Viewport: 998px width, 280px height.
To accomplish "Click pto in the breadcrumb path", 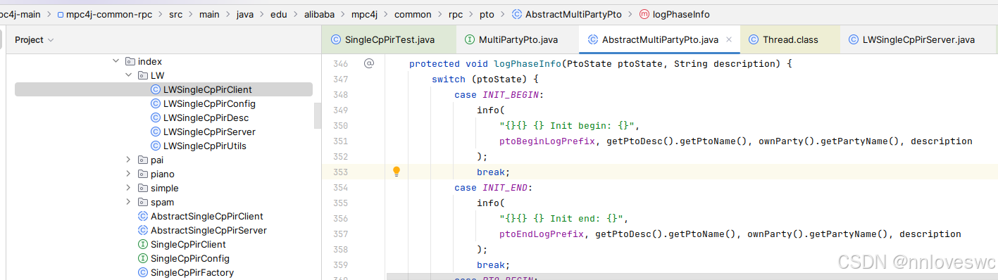I will [487, 14].
